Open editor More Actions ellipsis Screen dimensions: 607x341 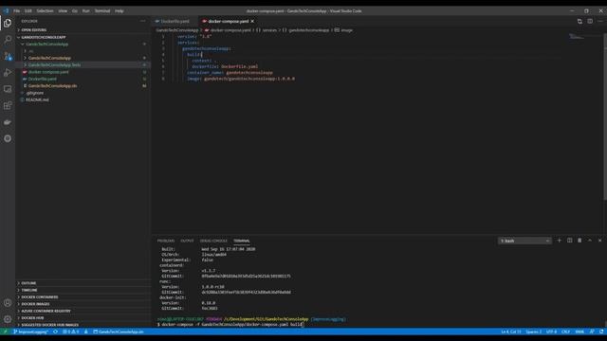[x=600, y=21]
